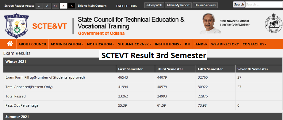283x120 pixels.
Task: Open WEB DIRECTORY menu item
Action: point(225,44)
